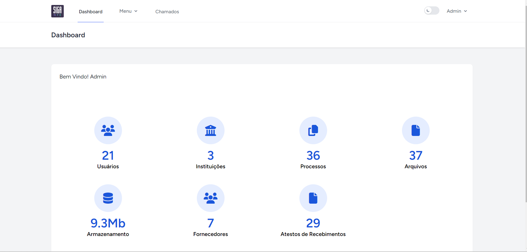This screenshot has width=527, height=252.
Task: Click the Dashboard page heading
Action: pyautogui.click(x=68, y=35)
